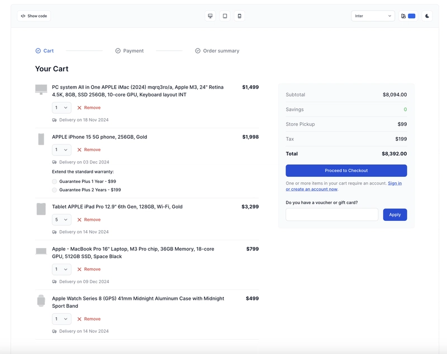This screenshot has width=447, height=354.
Task: Open quantity dropdown for iMac
Action: 61,108
